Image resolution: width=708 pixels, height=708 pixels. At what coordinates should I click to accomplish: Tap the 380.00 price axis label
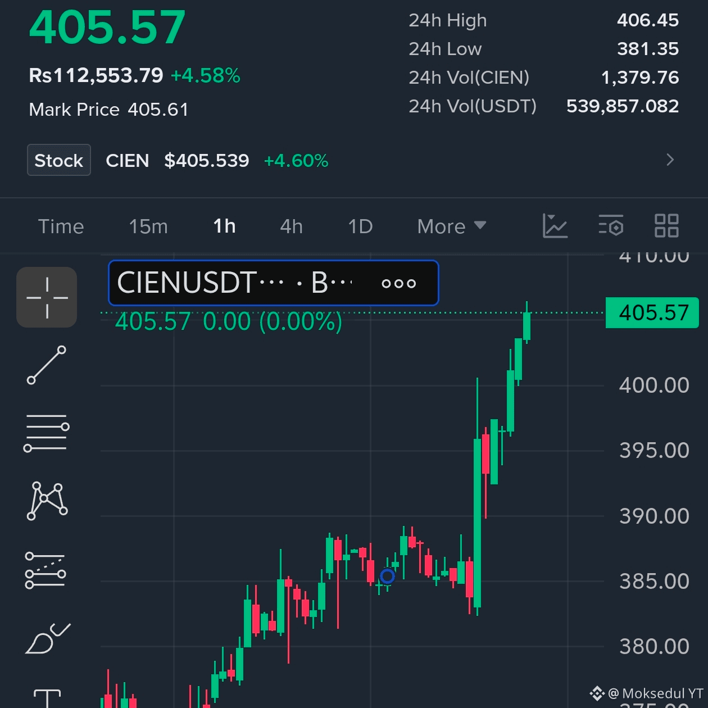654,647
